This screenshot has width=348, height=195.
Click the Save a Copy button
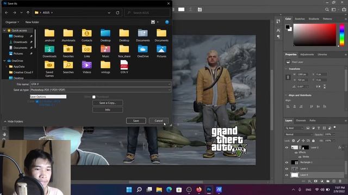[108, 103]
